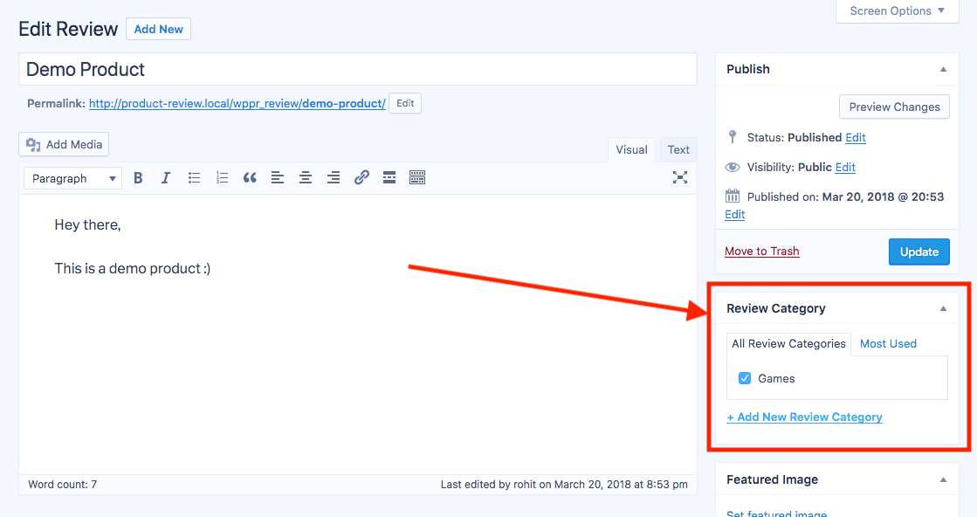Show the toolbar toggle (kitchen sink)

(x=417, y=178)
